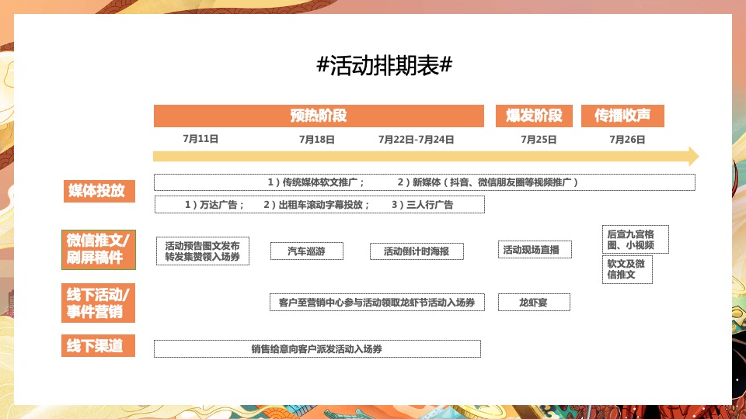Viewport: 746px width, 419px height.
Task: Select the date range 7月22日-7月24日
Action: (x=416, y=140)
